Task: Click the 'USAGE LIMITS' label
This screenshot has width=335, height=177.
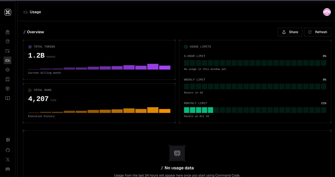Action: point(200,47)
